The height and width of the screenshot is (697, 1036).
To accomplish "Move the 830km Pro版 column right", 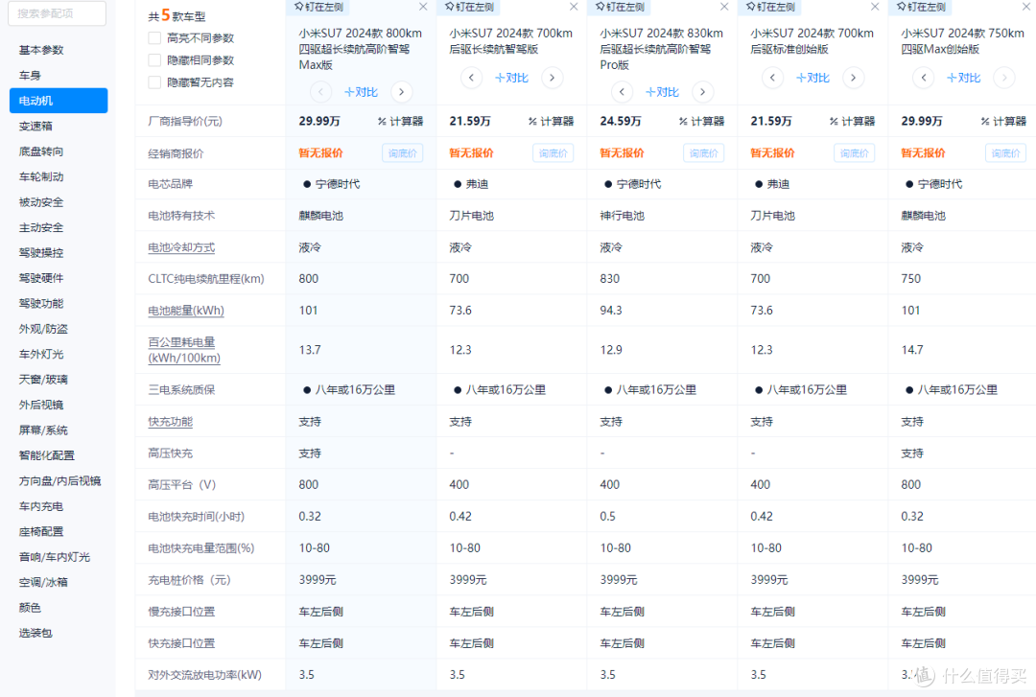I will point(702,92).
